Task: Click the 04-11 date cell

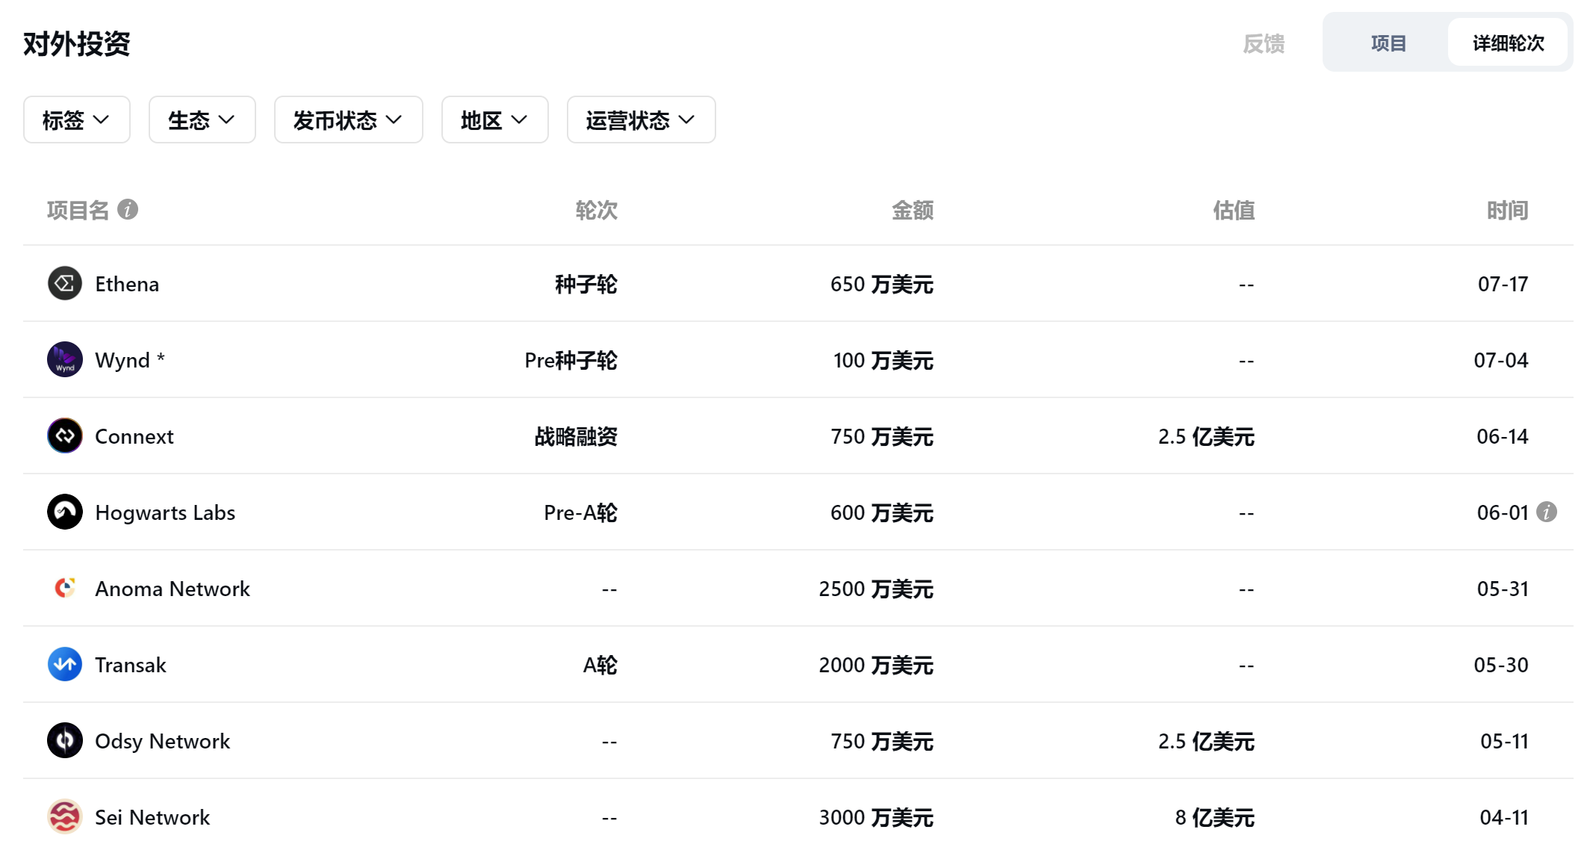Action: [1504, 818]
